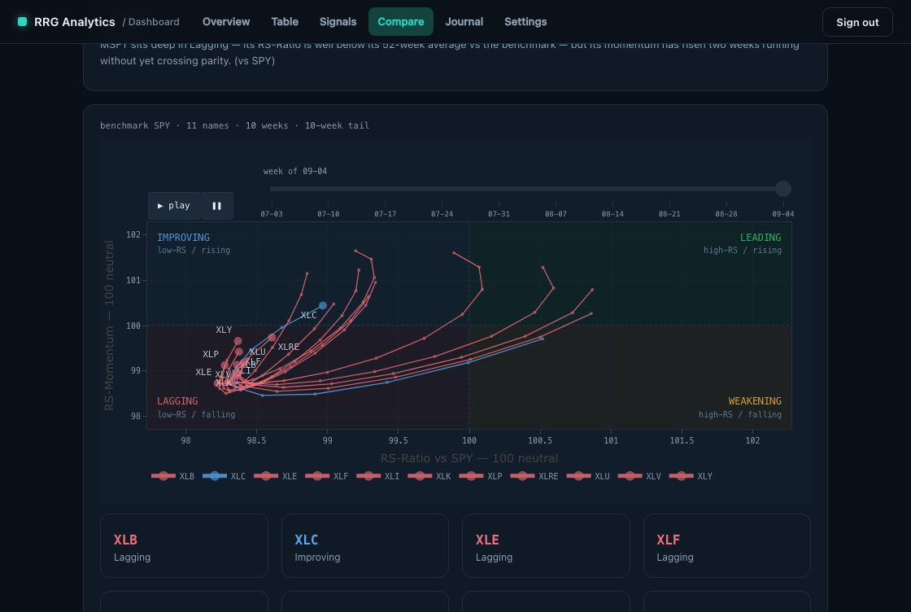911x612 pixels.
Task: Click the blue XLC head marker on chart
Action: click(323, 306)
